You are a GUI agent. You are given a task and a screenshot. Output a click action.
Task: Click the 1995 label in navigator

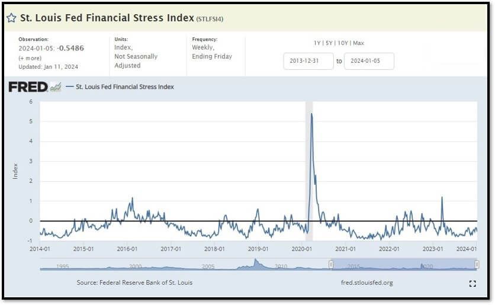tap(63, 267)
